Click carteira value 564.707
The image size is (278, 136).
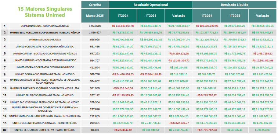(x=95, y=61)
